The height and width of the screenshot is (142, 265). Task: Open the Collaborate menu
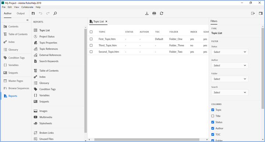27,7
